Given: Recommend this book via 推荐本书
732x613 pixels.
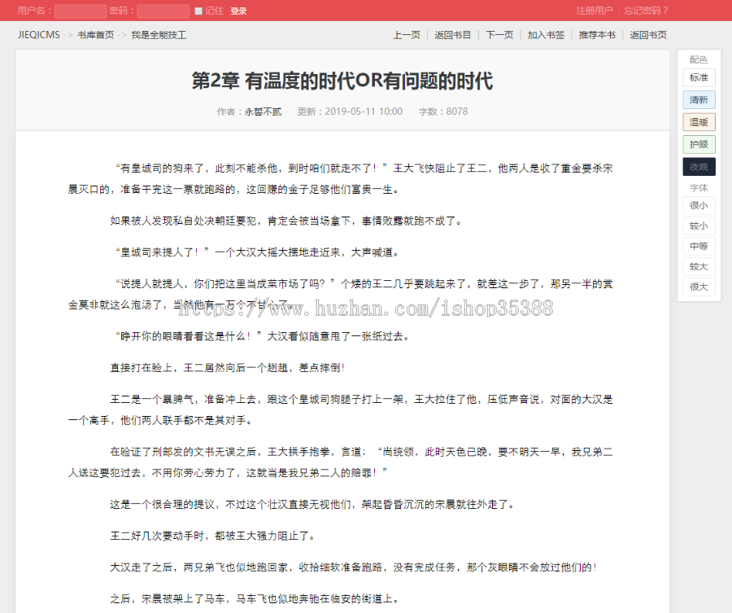Looking at the screenshot, I should point(596,35).
